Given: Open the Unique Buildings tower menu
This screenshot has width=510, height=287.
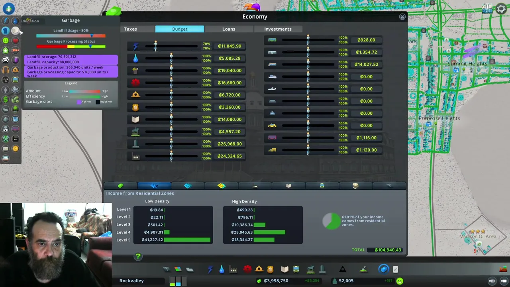Looking at the screenshot, I should click(x=322, y=269).
